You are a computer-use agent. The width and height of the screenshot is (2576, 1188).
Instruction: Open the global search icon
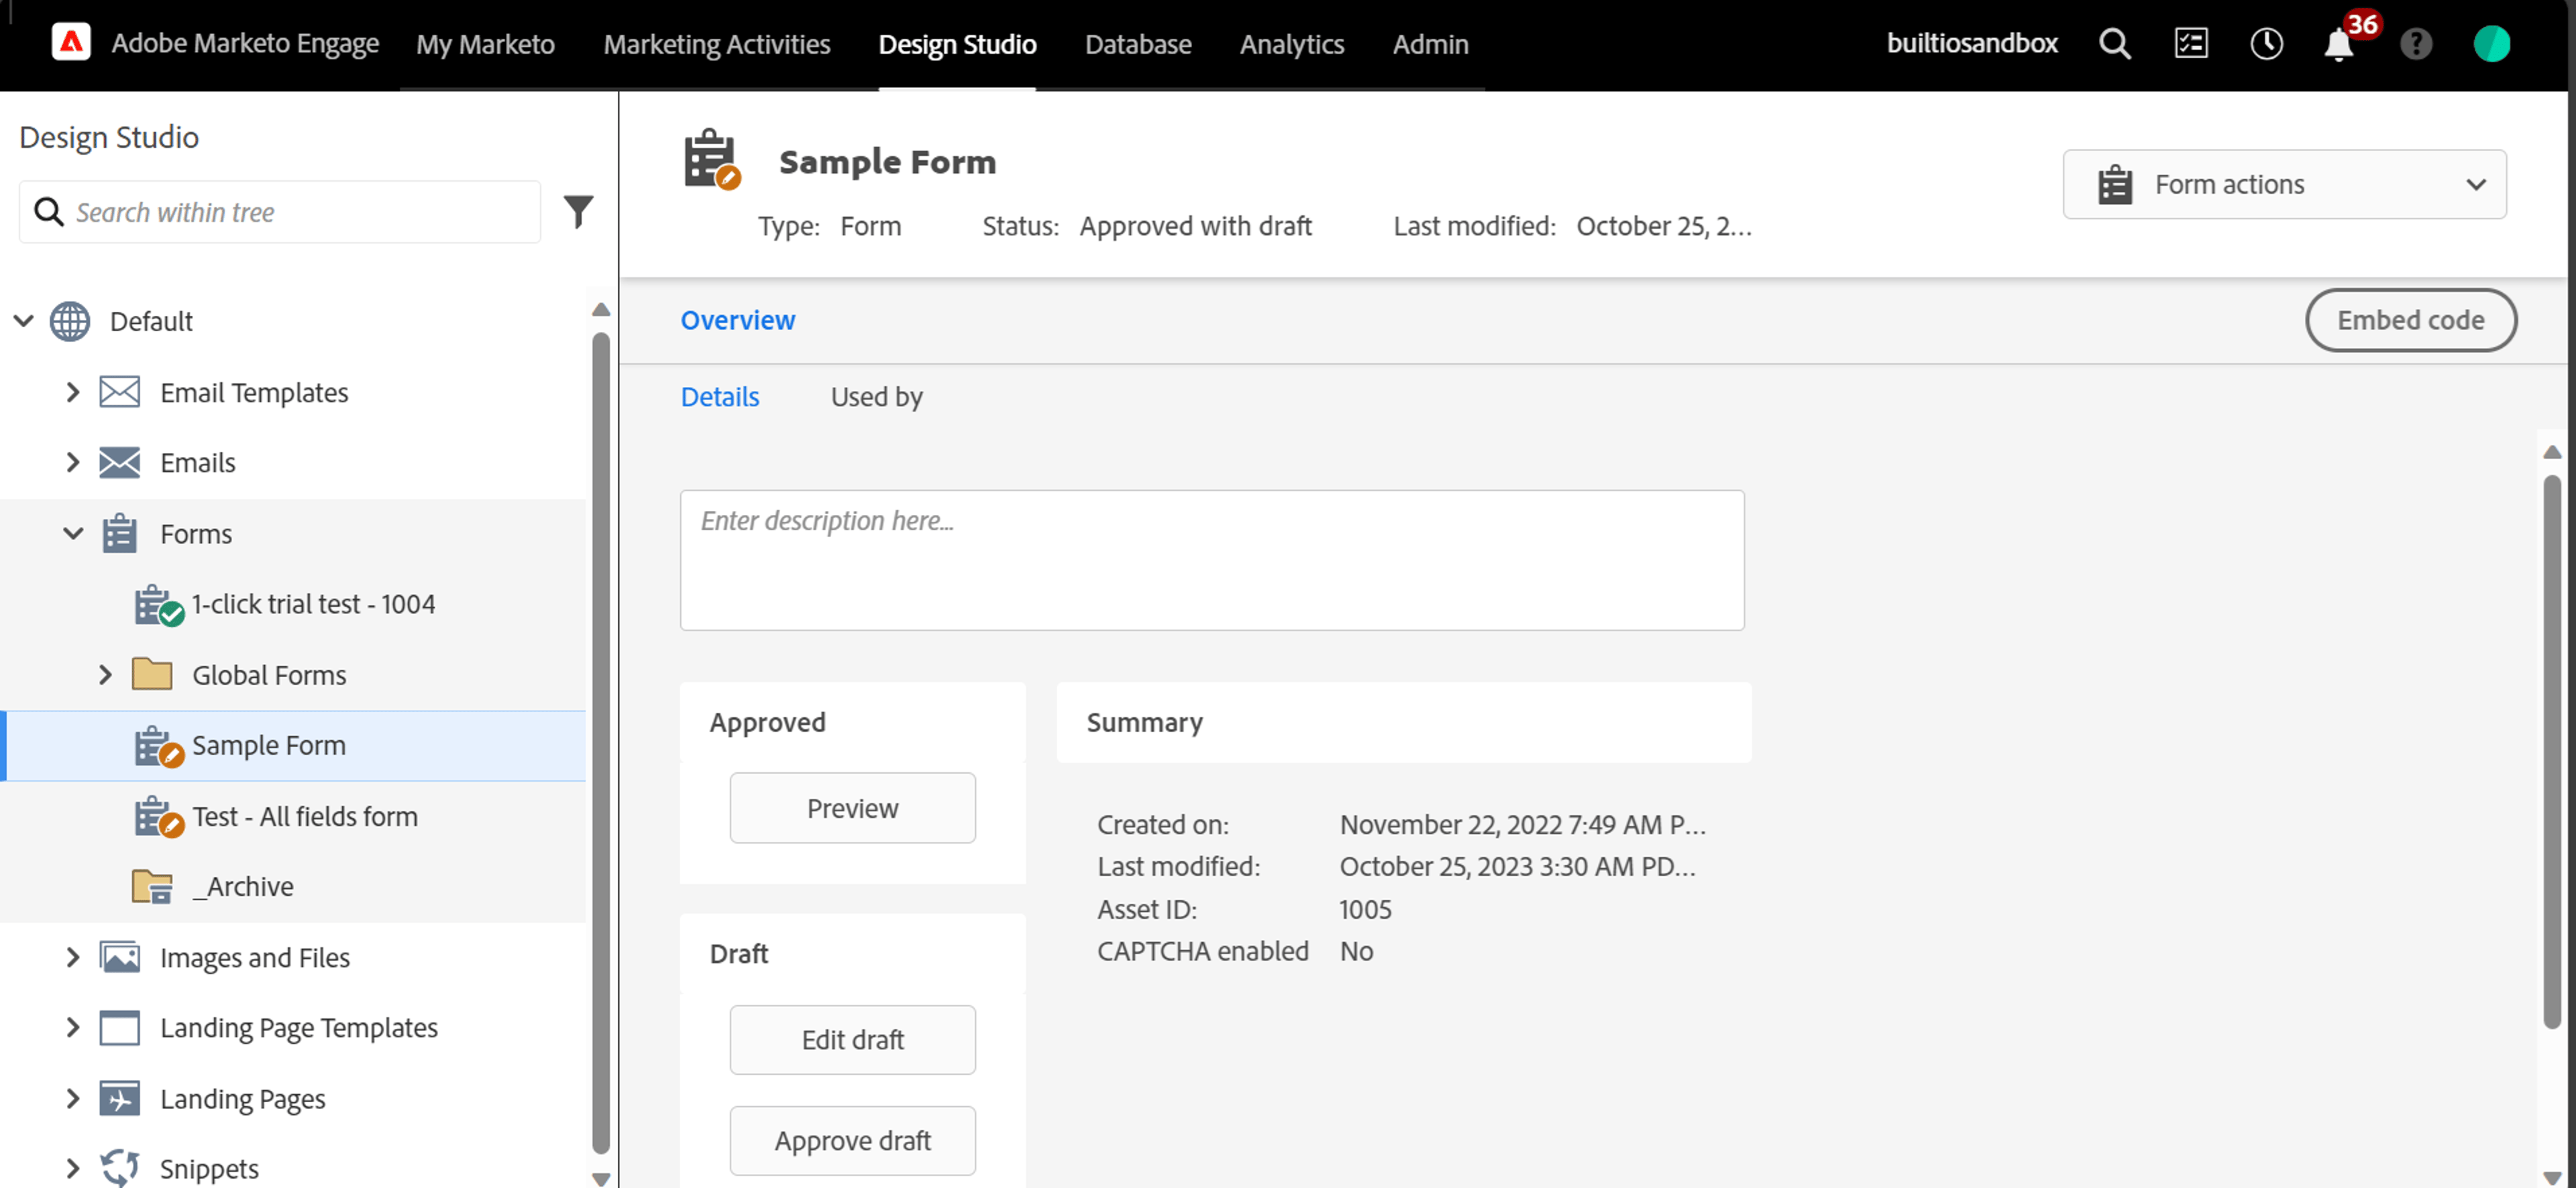(x=2115, y=43)
